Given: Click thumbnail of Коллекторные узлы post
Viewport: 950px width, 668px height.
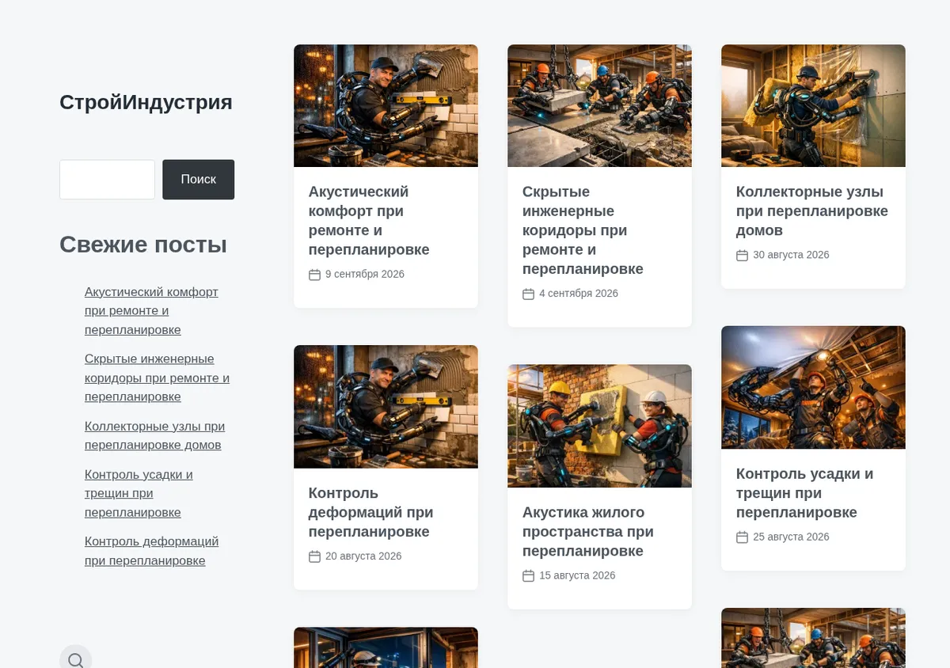Looking at the screenshot, I should pos(813,105).
